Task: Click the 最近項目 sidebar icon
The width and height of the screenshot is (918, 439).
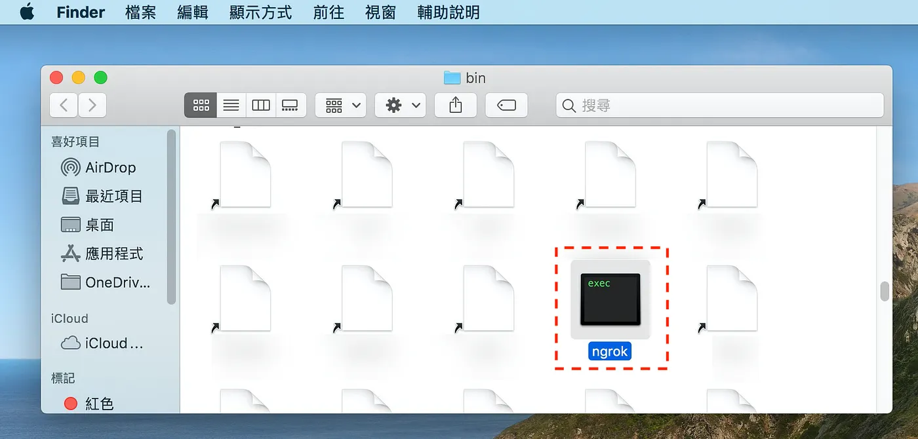Action: pos(70,196)
